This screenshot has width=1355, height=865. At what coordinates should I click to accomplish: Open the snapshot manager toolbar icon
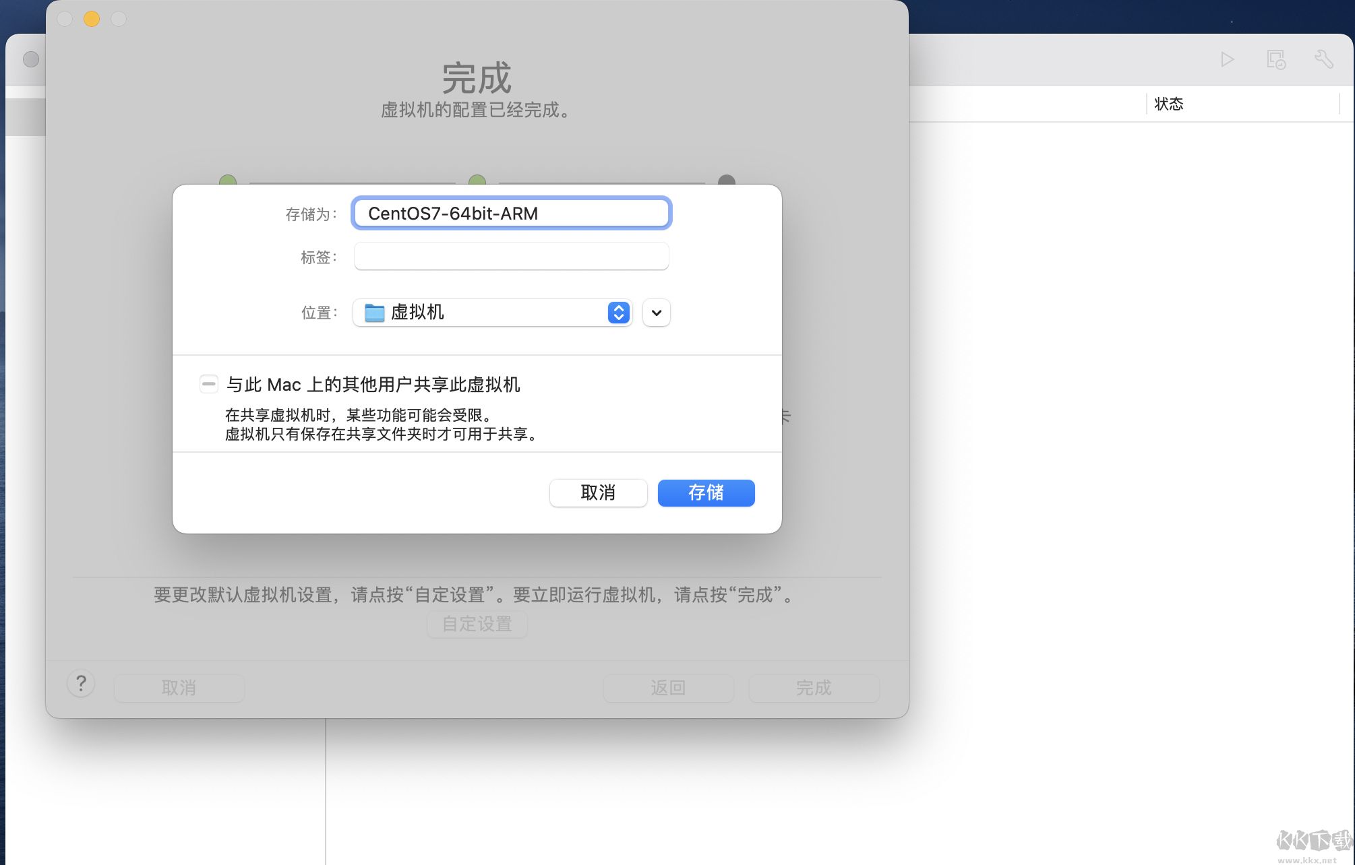[1275, 59]
